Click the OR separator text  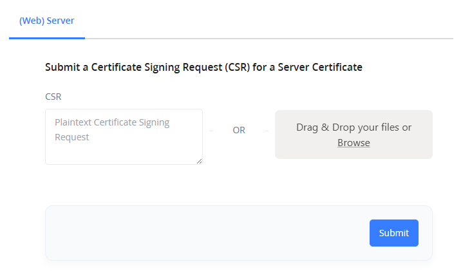pos(239,130)
